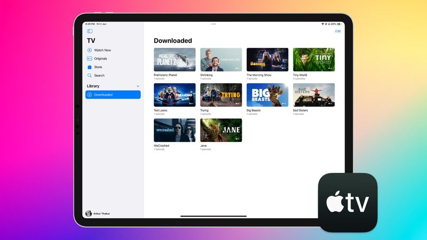
Task: Click the Watch Now play icon
Action: [90, 50]
